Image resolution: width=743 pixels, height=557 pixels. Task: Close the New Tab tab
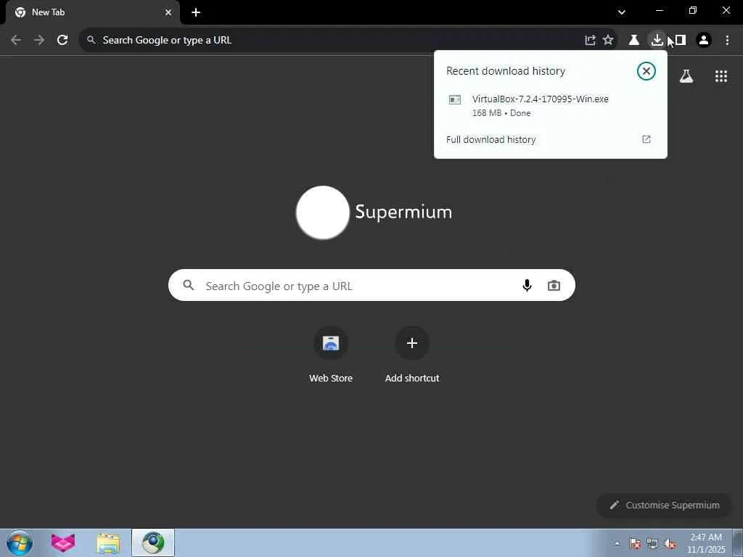coord(168,12)
